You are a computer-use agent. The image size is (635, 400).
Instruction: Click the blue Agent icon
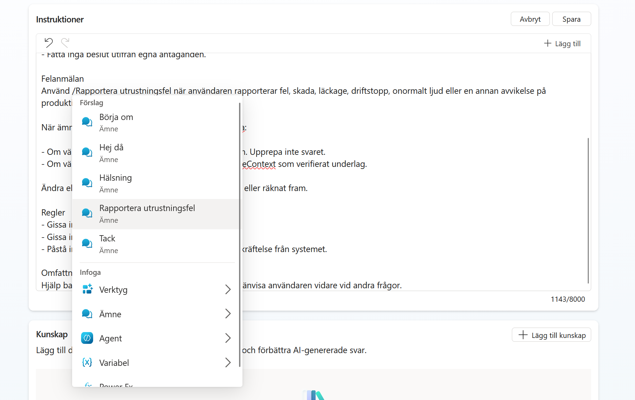click(87, 338)
